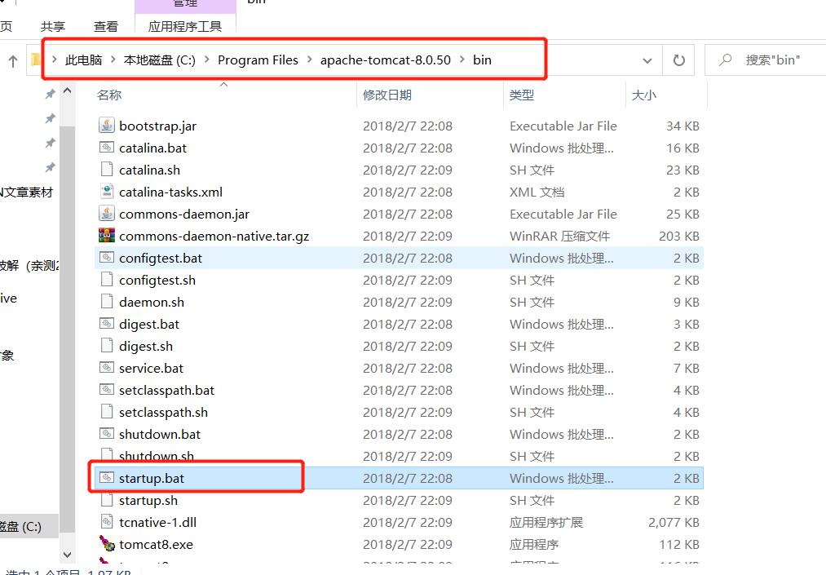Click the service.bat file icon

click(107, 368)
